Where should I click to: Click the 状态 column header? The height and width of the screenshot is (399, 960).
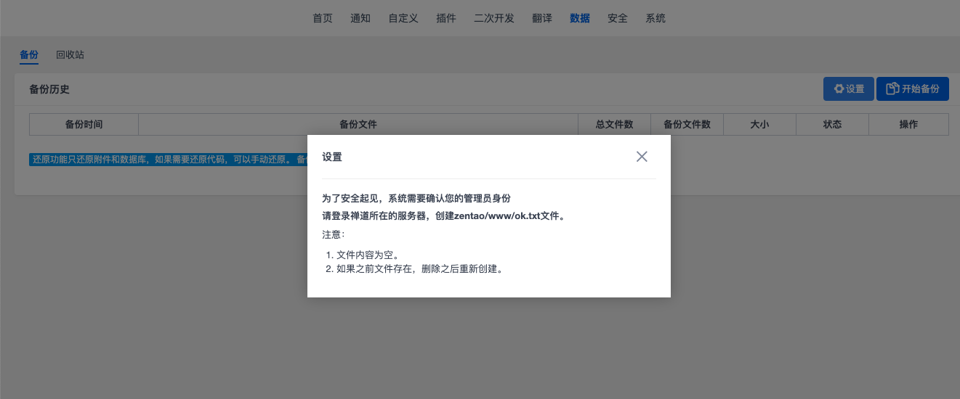833,124
